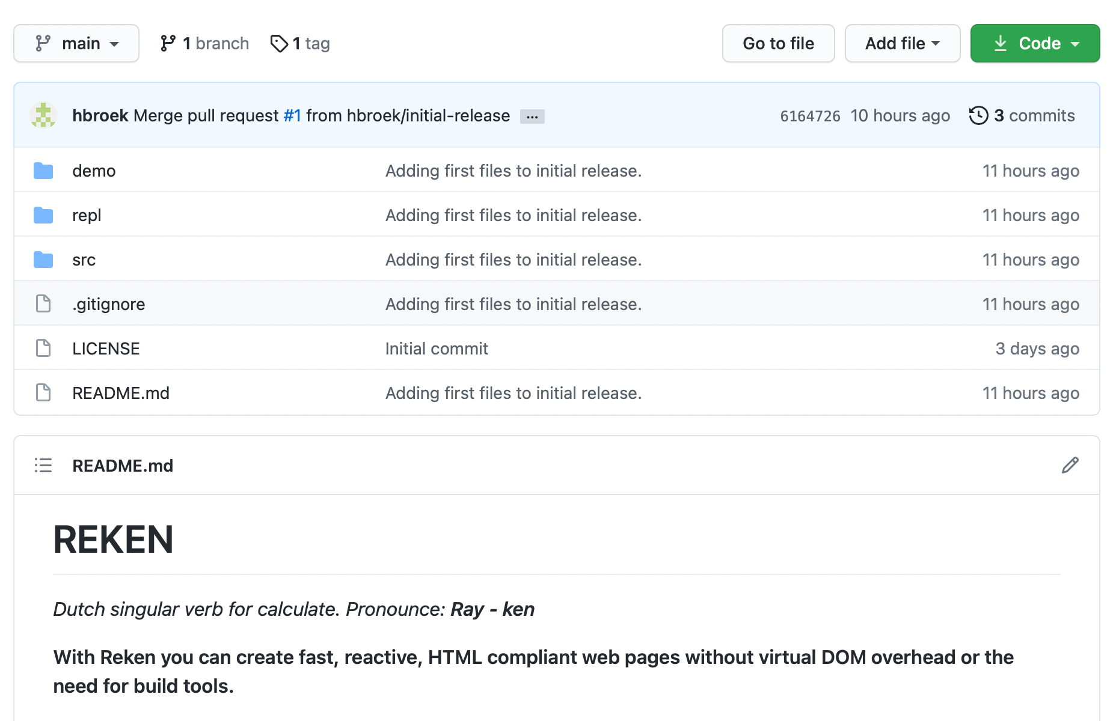Open the .gitignore file

[x=109, y=304]
